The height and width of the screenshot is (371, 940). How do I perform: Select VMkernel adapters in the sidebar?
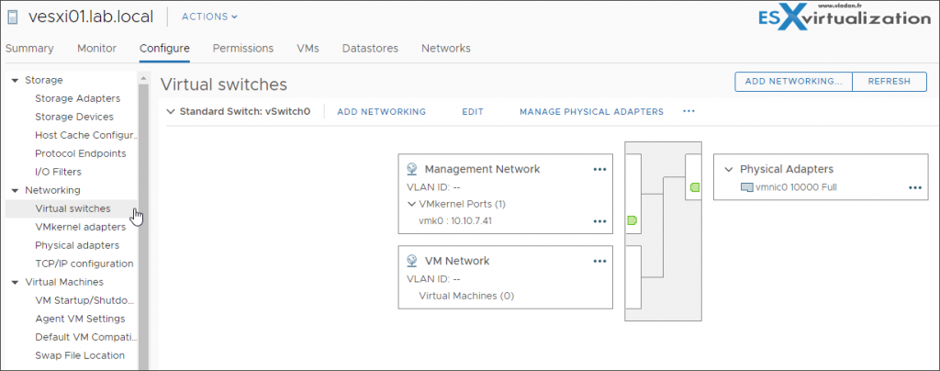[x=80, y=227]
